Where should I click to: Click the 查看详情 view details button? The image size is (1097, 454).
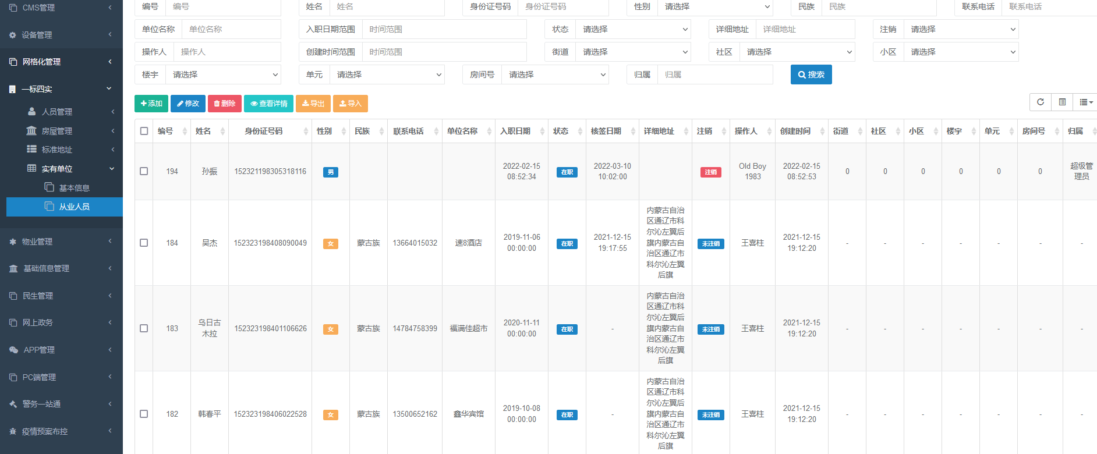tap(268, 104)
